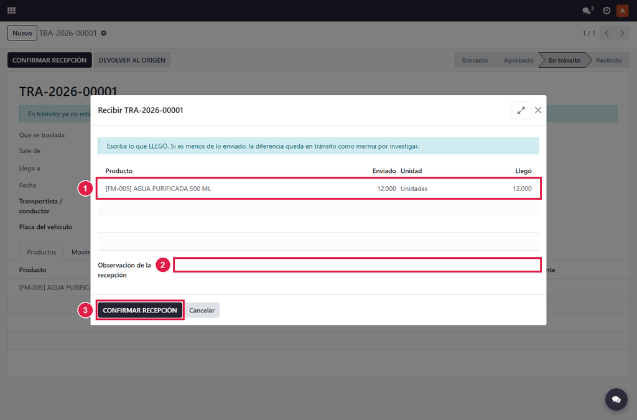Image resolution: width=637 pixels, height=420 pixels.
Task: Go to the next record
Action: pos(621,34)
